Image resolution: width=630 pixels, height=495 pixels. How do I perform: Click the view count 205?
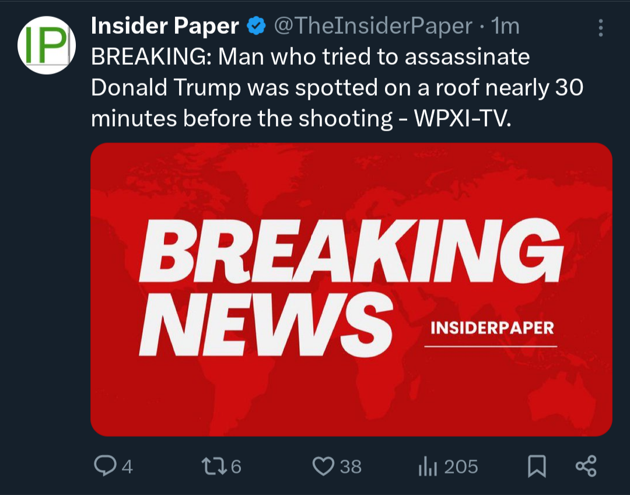[461, 467]
